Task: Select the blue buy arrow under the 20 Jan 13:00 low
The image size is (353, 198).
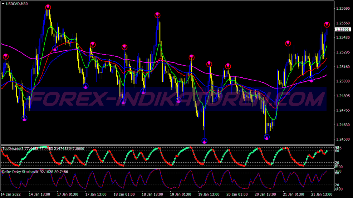Action: click(266, 137)
